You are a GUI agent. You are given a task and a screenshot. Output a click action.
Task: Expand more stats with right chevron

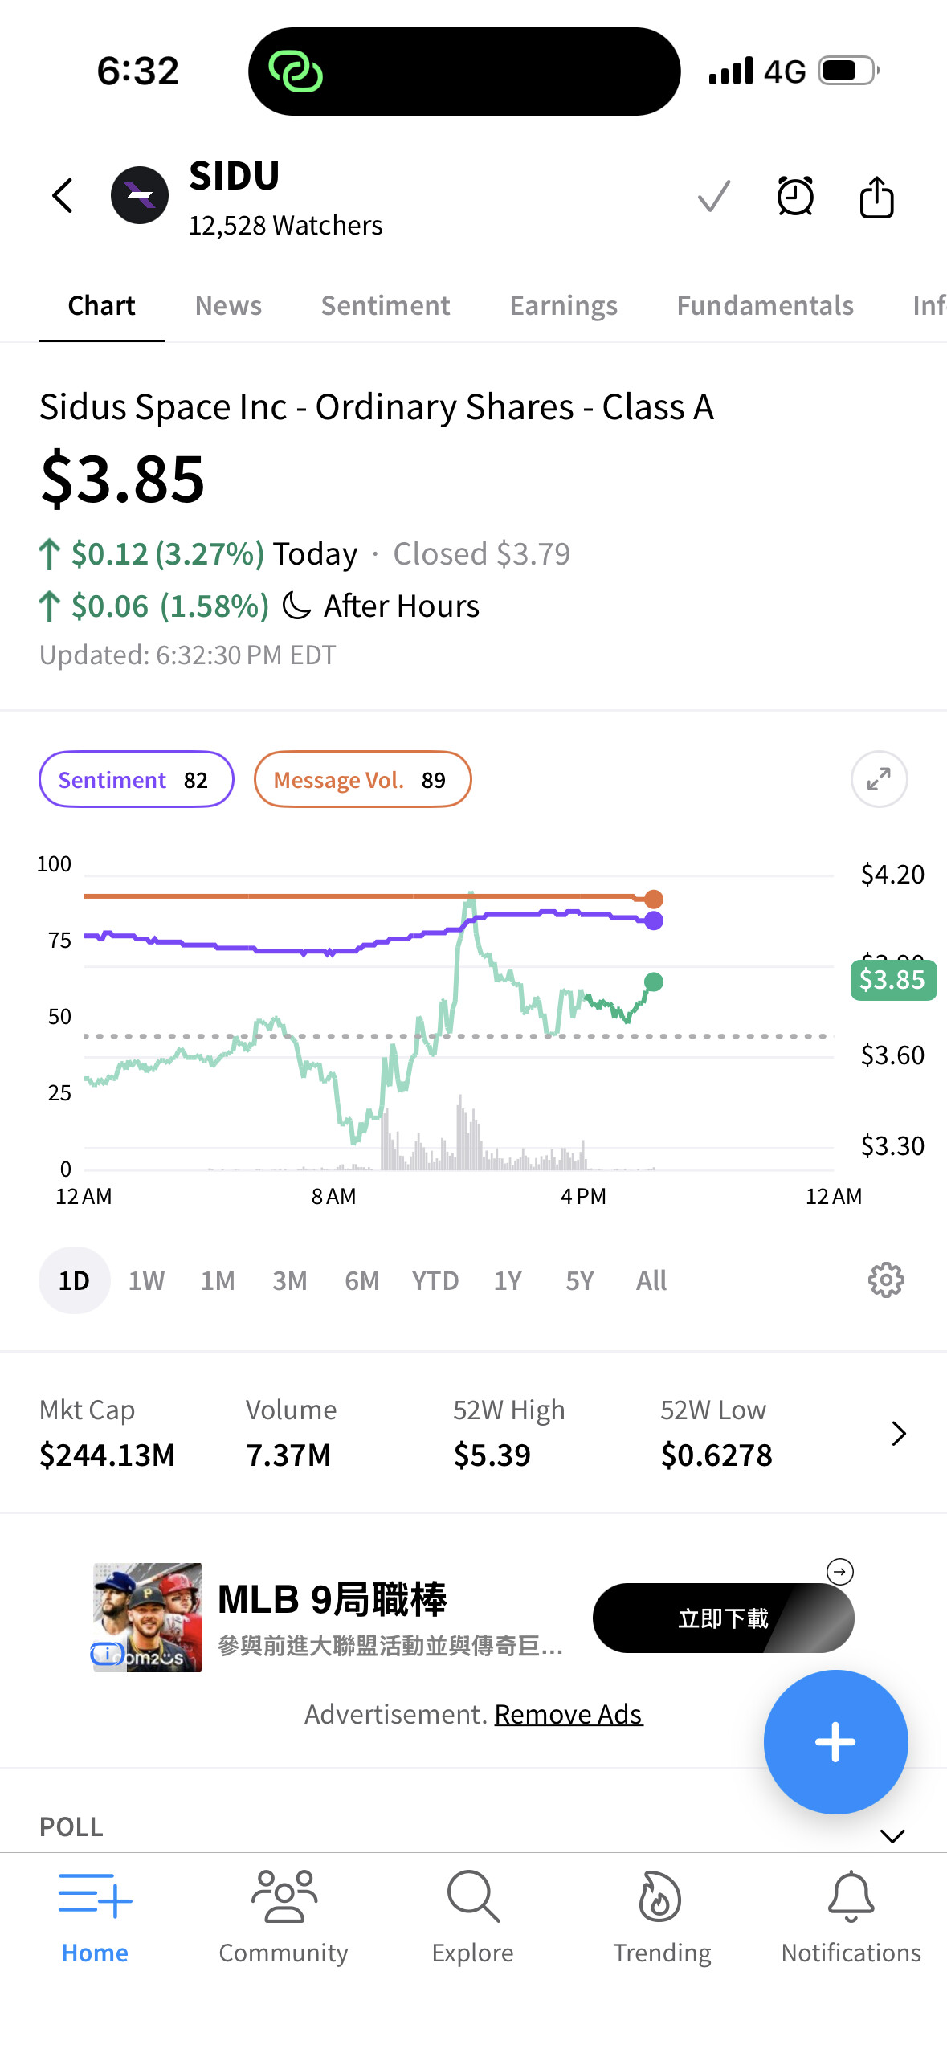click(898, 1434)
